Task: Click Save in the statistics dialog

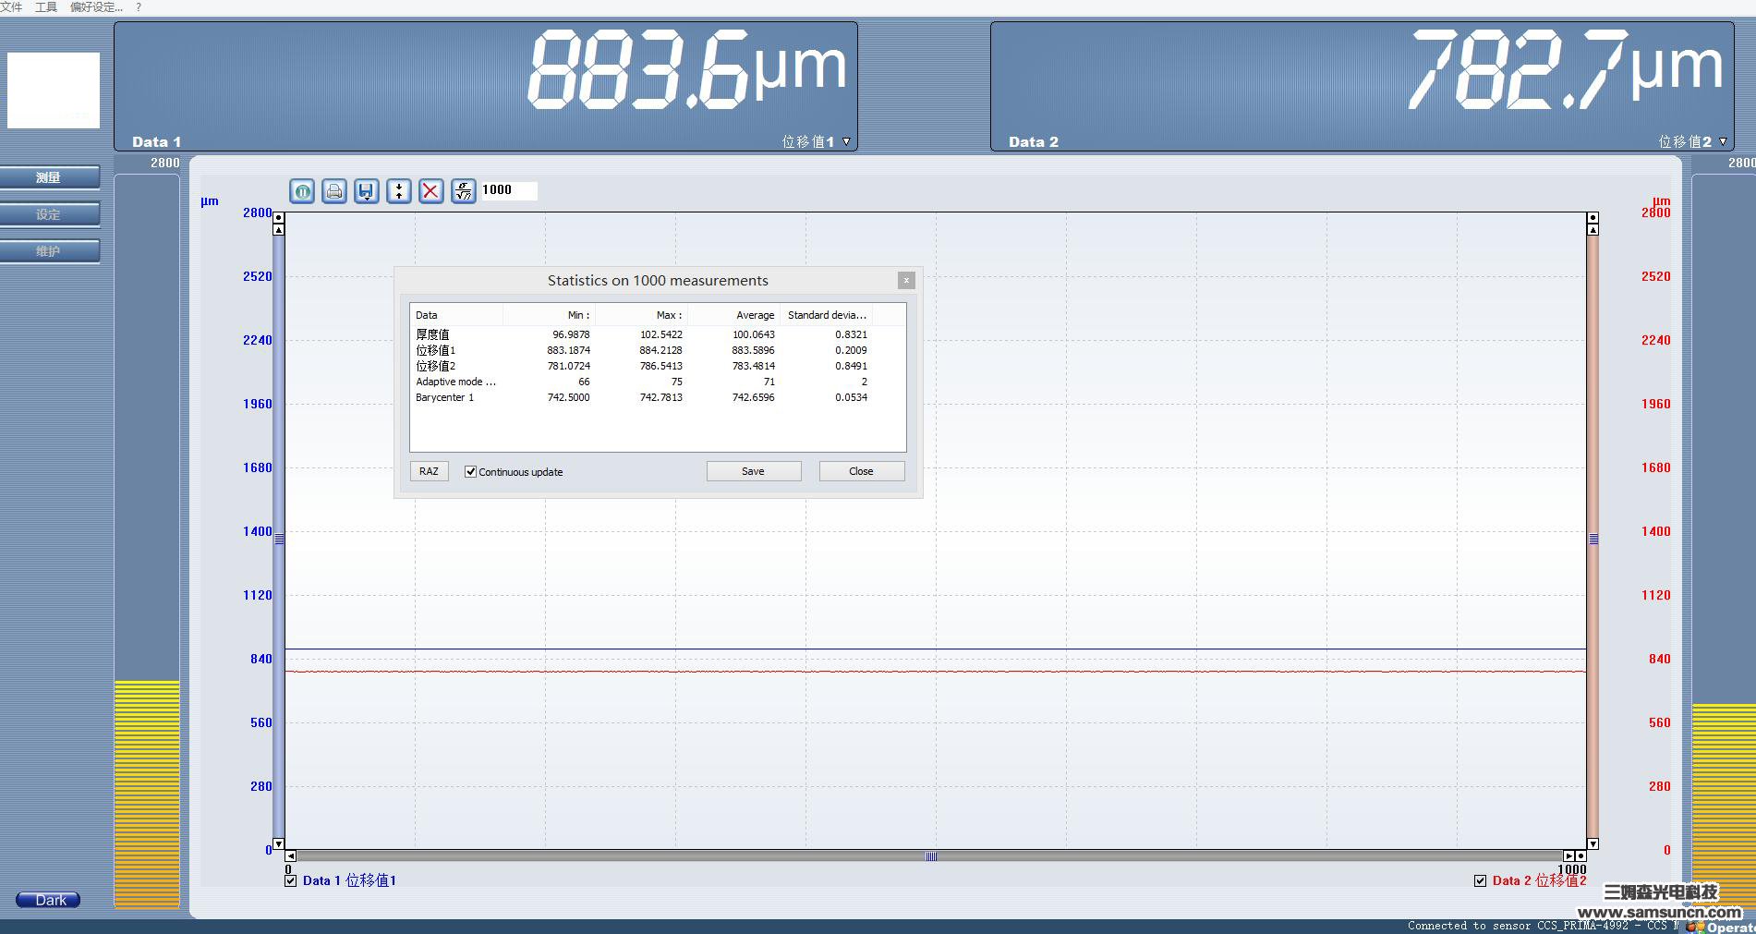Action: point(754,471)
